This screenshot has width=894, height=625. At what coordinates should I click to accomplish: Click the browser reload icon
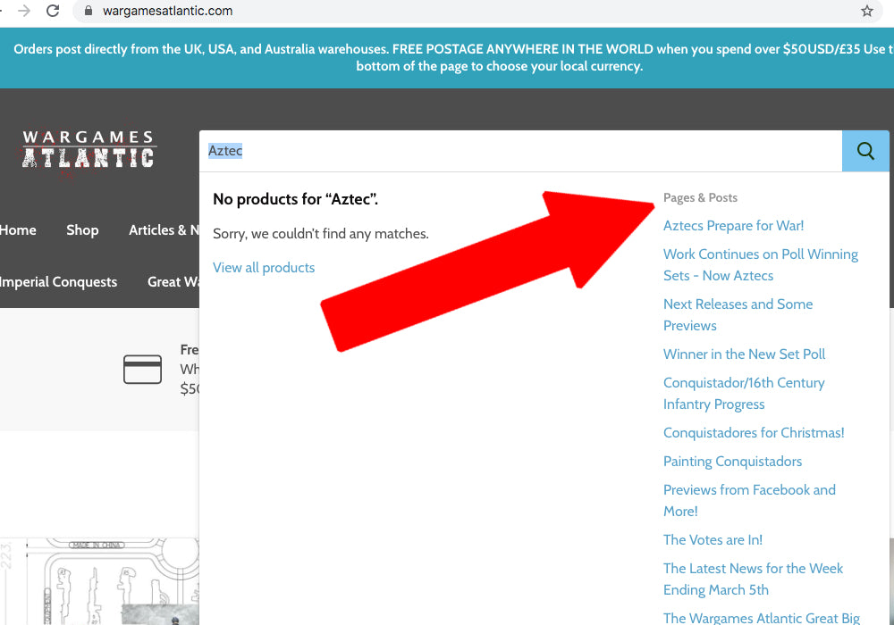tap(53, 11)
